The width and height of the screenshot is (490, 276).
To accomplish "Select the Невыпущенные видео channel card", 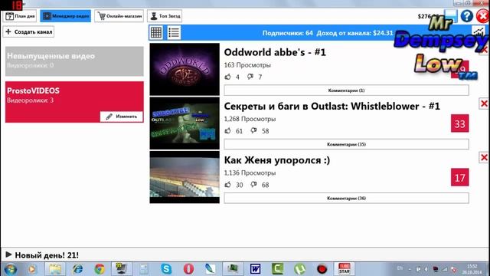I will [74, 61].
